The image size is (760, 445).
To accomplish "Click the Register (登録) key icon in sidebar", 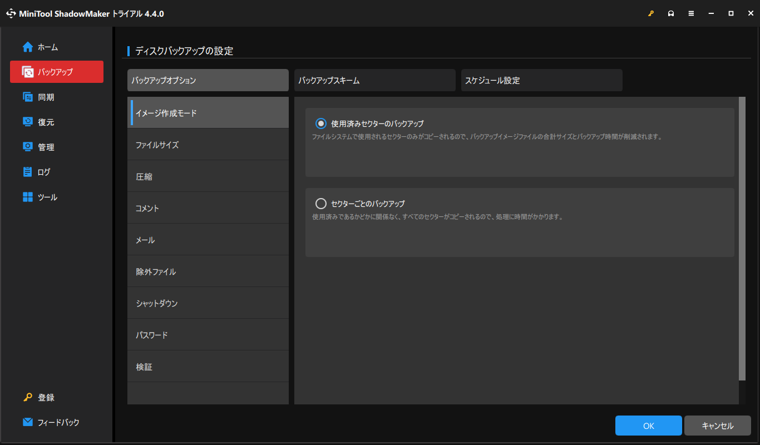I will click(x=28, y=397).
